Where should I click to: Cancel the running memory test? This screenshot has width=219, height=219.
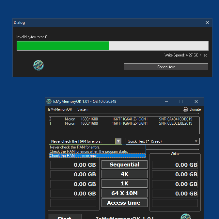tap(166, 67)
